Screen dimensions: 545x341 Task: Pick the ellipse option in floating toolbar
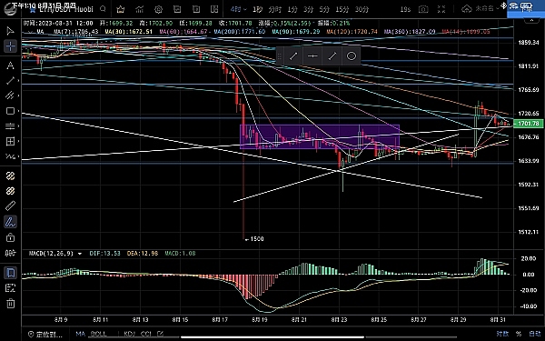click(x=352, y=55)
